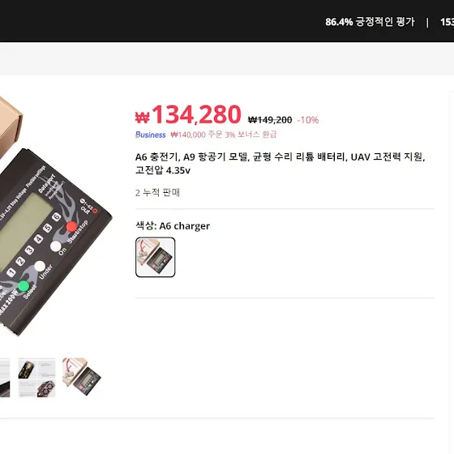Open the partially visible leftmost gallery thumbnail
The image size is (454, 454).
[5, 378]
